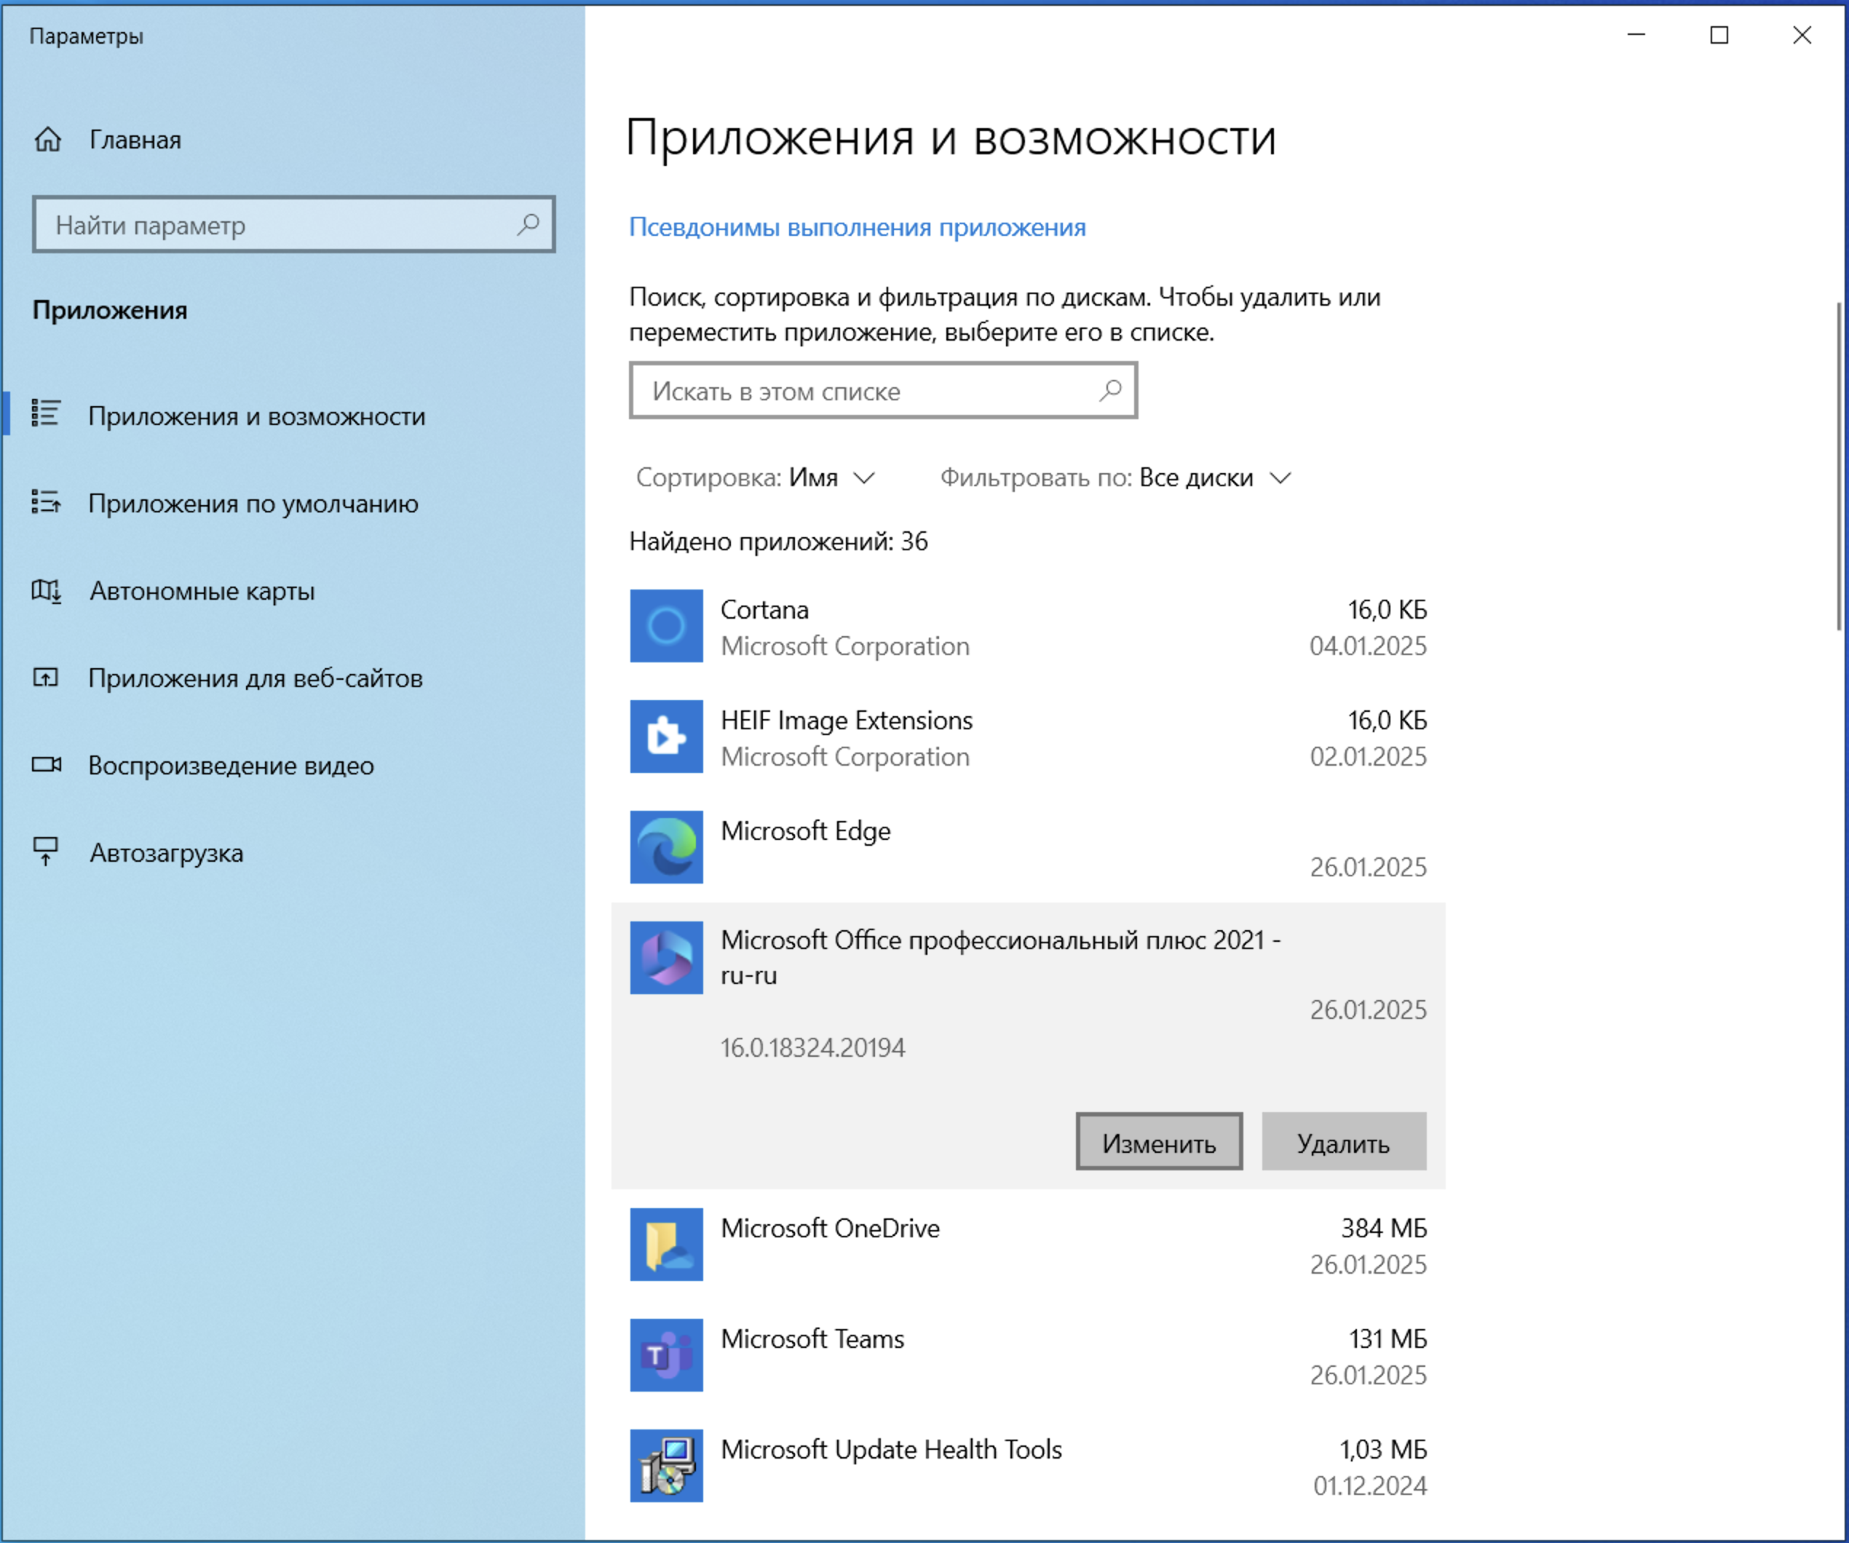Click the magnifier in the Найти параметр box
This screenshot has width=1849, height=1543.
point(528,224)
